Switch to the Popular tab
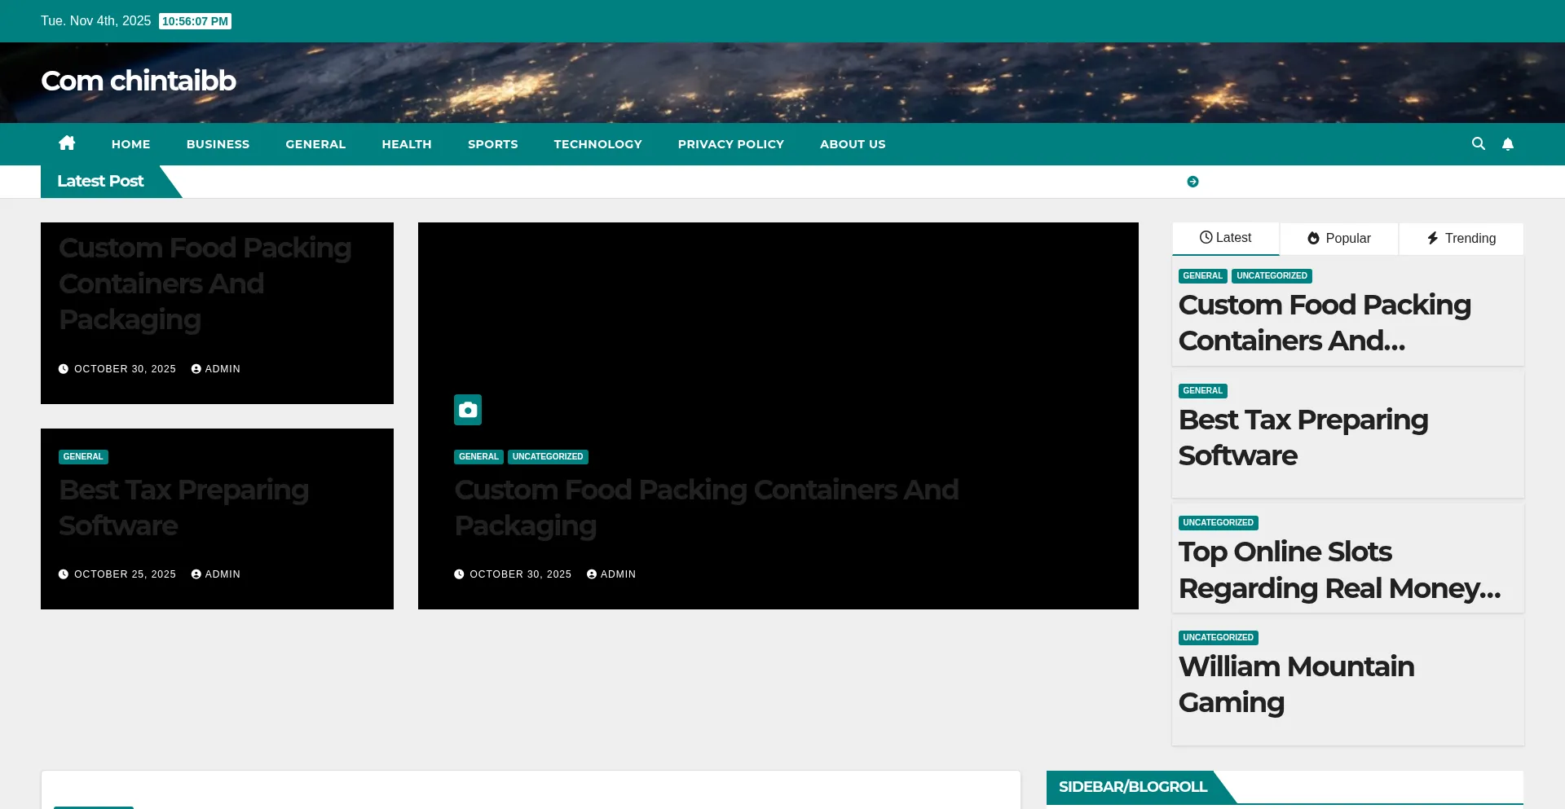Screen dimensions: 1565x809 [x=1339, y=239]
